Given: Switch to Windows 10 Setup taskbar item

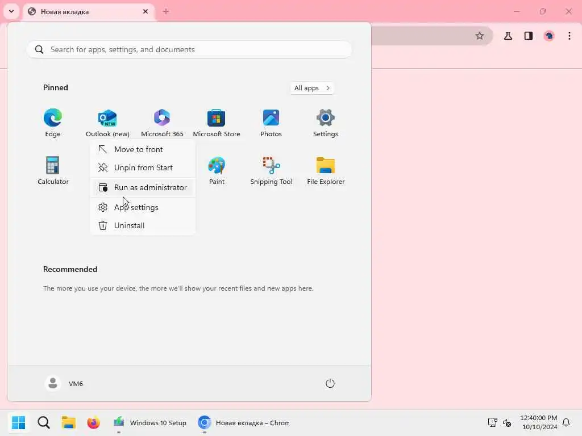Looking at the screenshot, I should [150, 422].
